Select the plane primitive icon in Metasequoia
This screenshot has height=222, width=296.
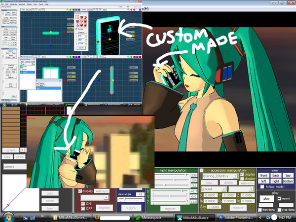[77, 17]
